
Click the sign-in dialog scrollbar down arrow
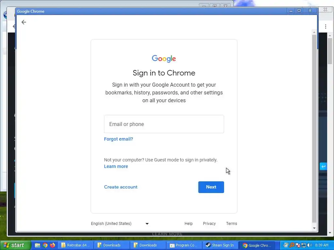[x=314, y=228]
